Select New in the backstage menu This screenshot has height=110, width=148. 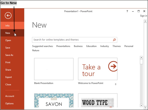click(x=12, y=33)
